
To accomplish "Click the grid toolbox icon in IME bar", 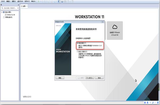I will tap(158, 102).
